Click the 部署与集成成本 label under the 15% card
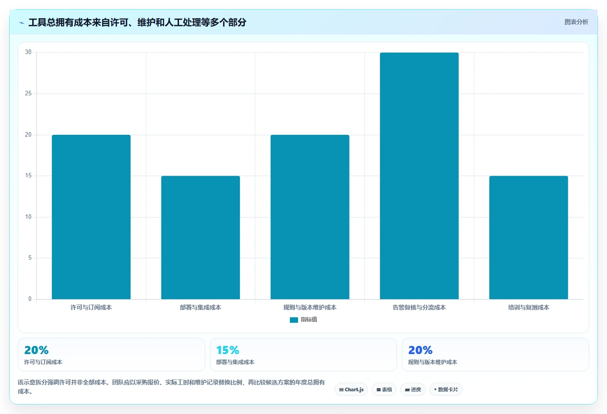Viewport: 607px width, 414px height. click(235, 362)
